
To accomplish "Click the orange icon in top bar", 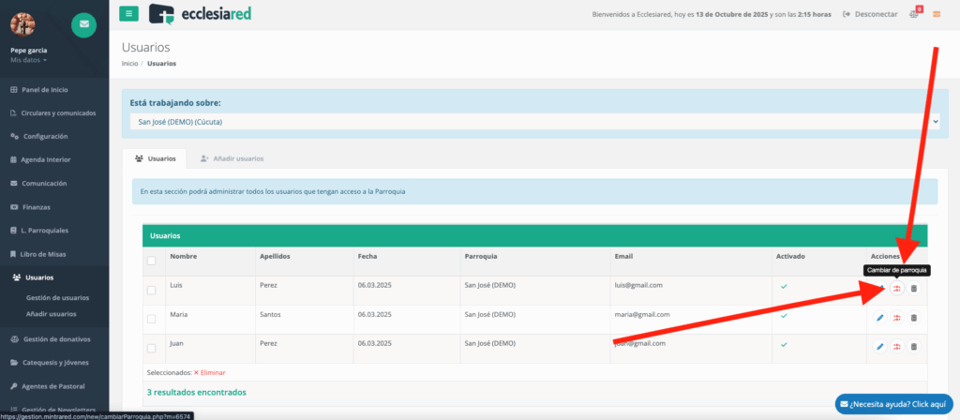I will pos(936,14).
